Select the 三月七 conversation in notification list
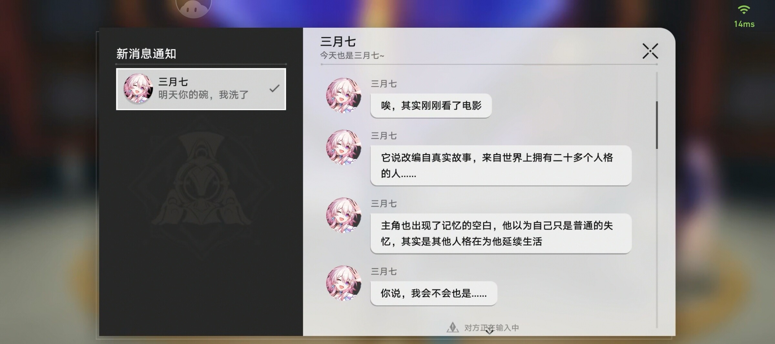Viewport: 775px width, 344px height. pos(201,89)
